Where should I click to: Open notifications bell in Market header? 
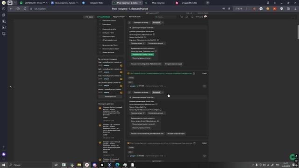tap(192, 17)
